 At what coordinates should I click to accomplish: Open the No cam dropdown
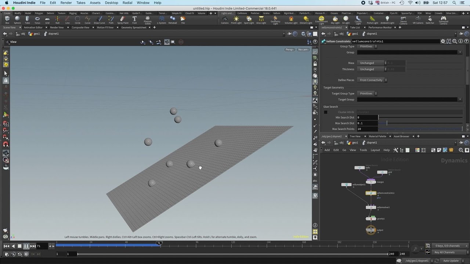pyautogui.click(x=304, y=49)
